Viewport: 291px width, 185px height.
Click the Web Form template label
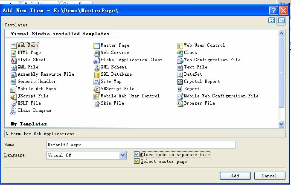tap(28, 46)
